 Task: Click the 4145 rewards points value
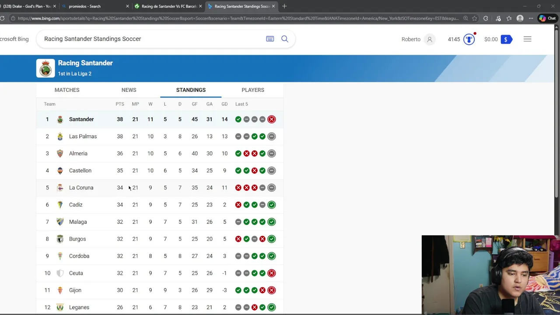click(454, 39)
